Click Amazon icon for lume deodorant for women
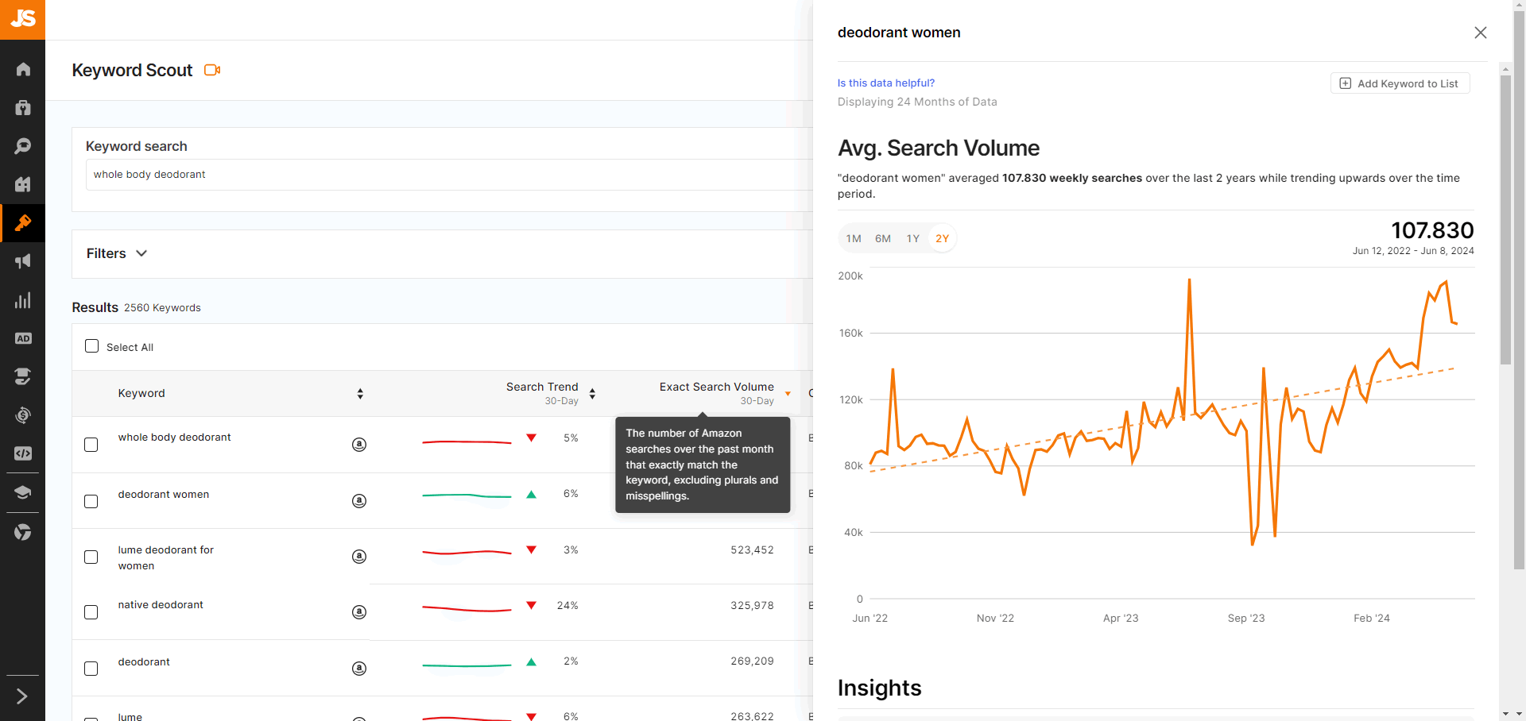Screen dimensions: 1526x721 [359, 557]
